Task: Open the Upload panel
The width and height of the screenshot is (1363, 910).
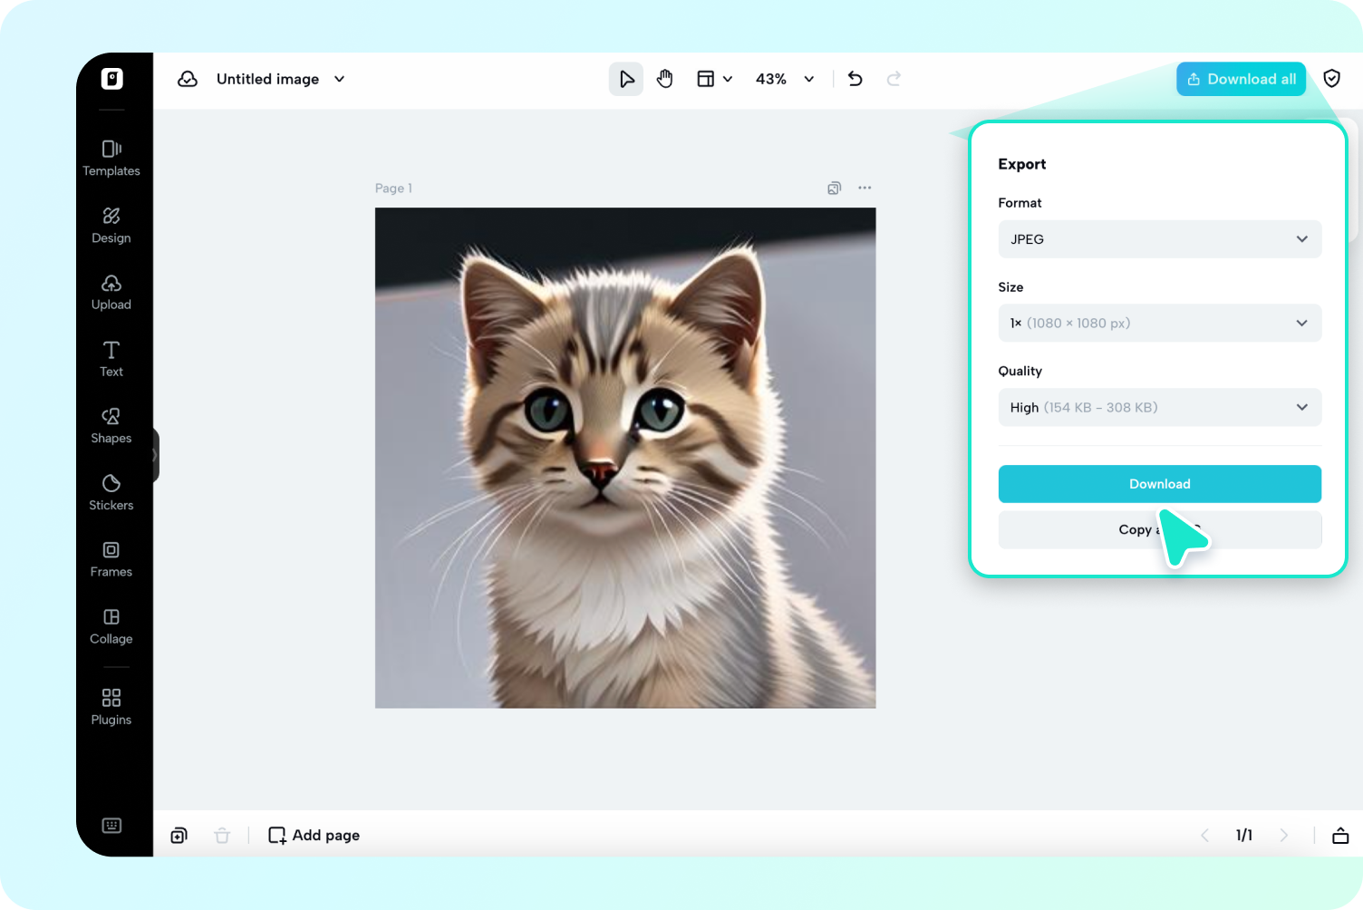Action: [111, 292]
